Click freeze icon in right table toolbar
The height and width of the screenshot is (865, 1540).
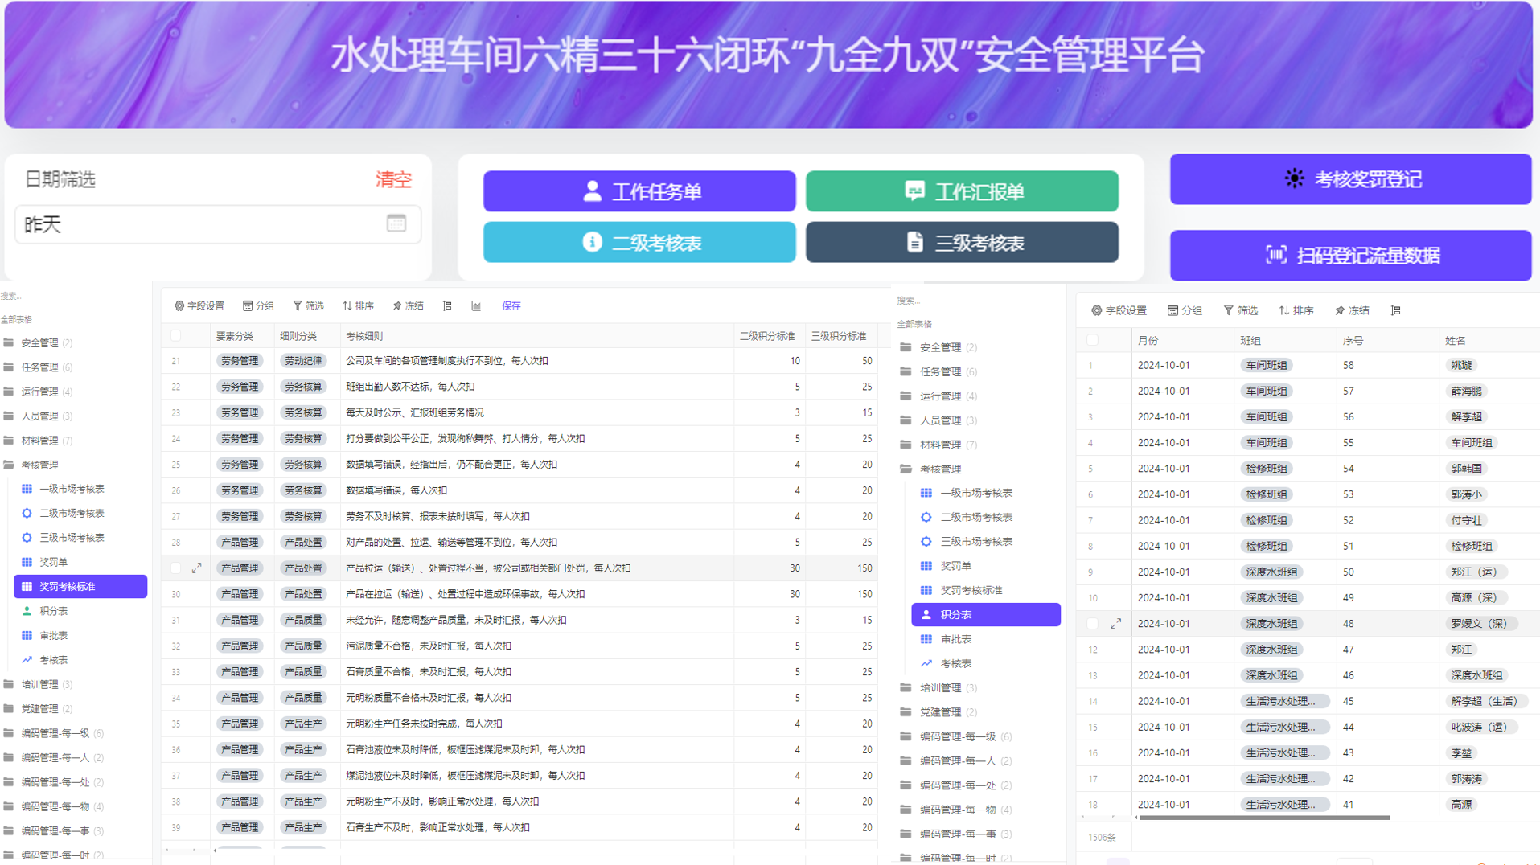click(1352, 310)
